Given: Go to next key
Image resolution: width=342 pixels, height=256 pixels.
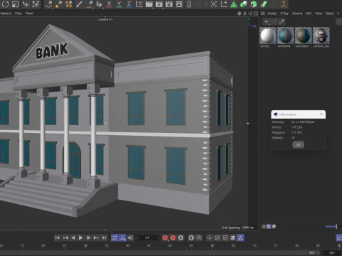Looking at the screenshot, I should coord(96,238).
